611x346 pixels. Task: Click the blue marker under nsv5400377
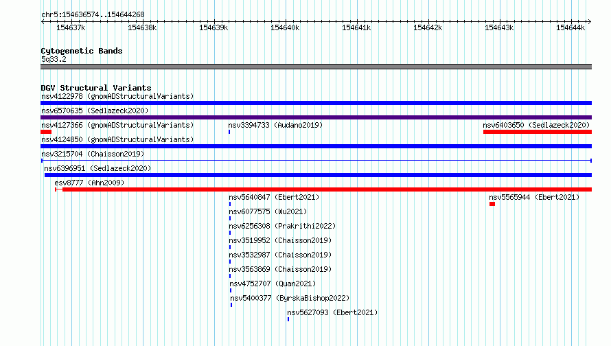[x=231, y=305]
